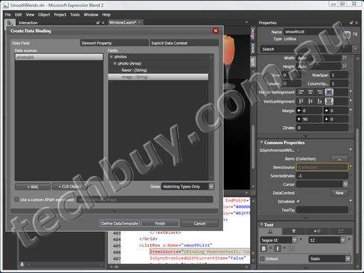Collapse the photo (Array) node
Screen dimensions: 364x273
click(x=115, y=63)
